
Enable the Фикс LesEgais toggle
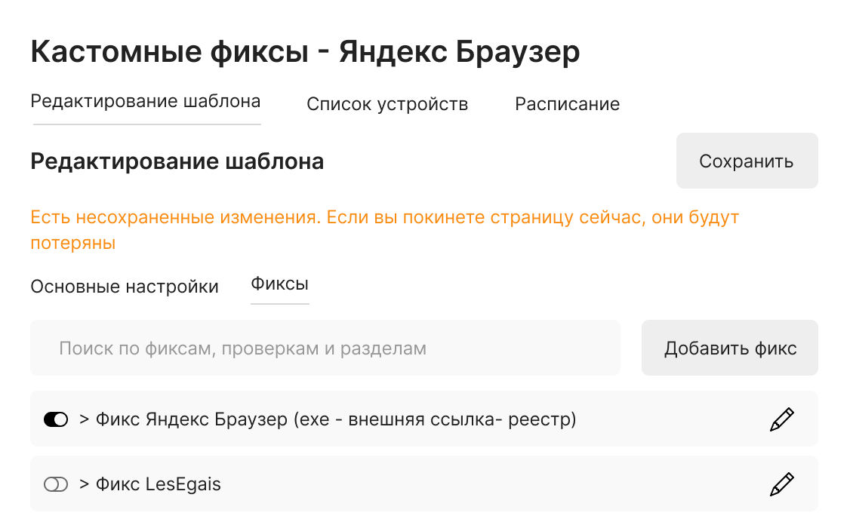[x=56, y=484]
